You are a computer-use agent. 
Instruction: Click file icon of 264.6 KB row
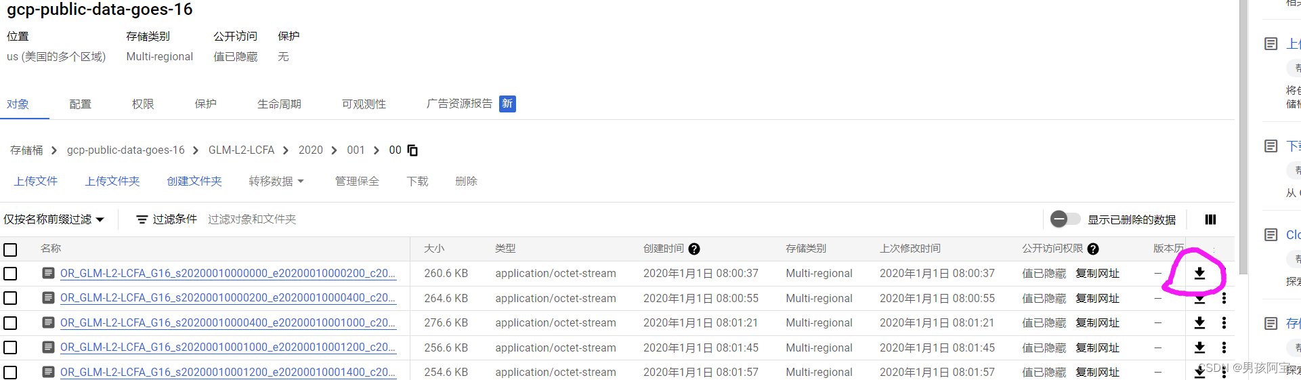[x=48, y=297]
